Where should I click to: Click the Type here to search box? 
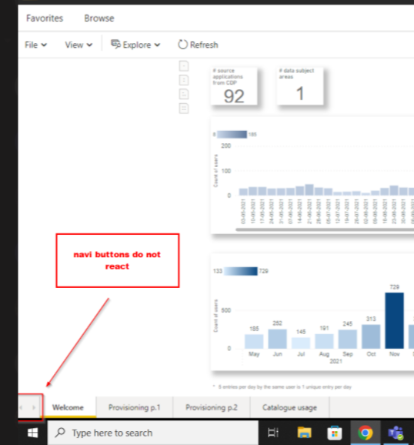152,433
